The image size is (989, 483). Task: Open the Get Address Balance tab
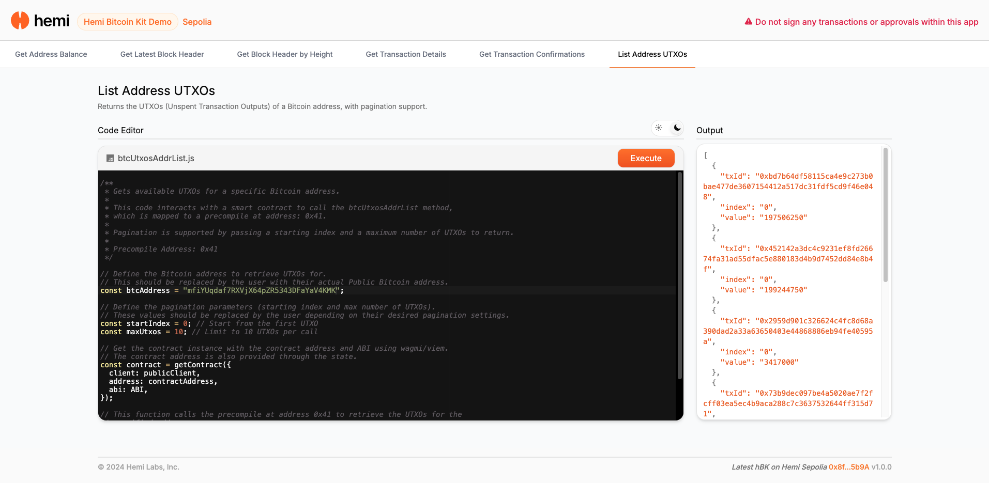click(x=51, y=54)
